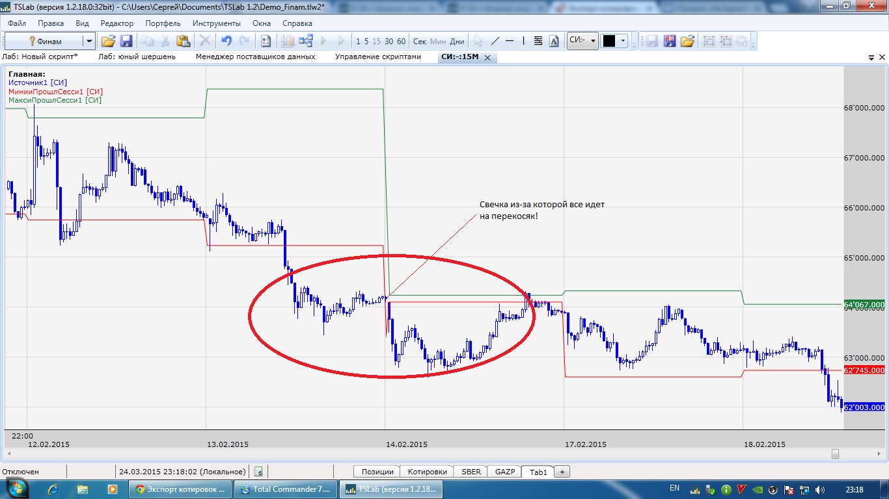Viewport: 889px width, 499px height.
Task: Open Total Commander from the taskbar
Action: (287, 489)
